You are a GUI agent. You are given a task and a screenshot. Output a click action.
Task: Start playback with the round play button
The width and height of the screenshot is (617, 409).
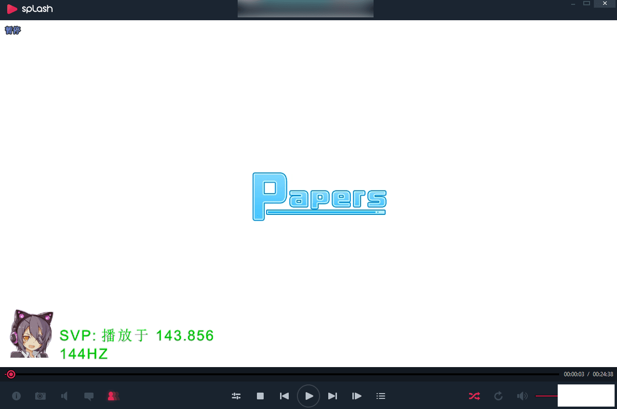[x=308, y=396]
